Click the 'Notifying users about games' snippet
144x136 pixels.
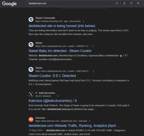[x=79, y=82]
